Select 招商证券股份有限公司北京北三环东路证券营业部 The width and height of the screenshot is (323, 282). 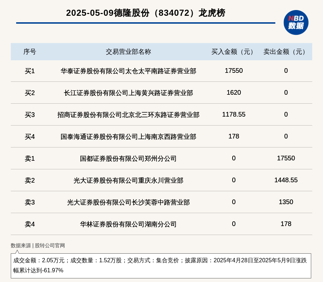point(128,115)
